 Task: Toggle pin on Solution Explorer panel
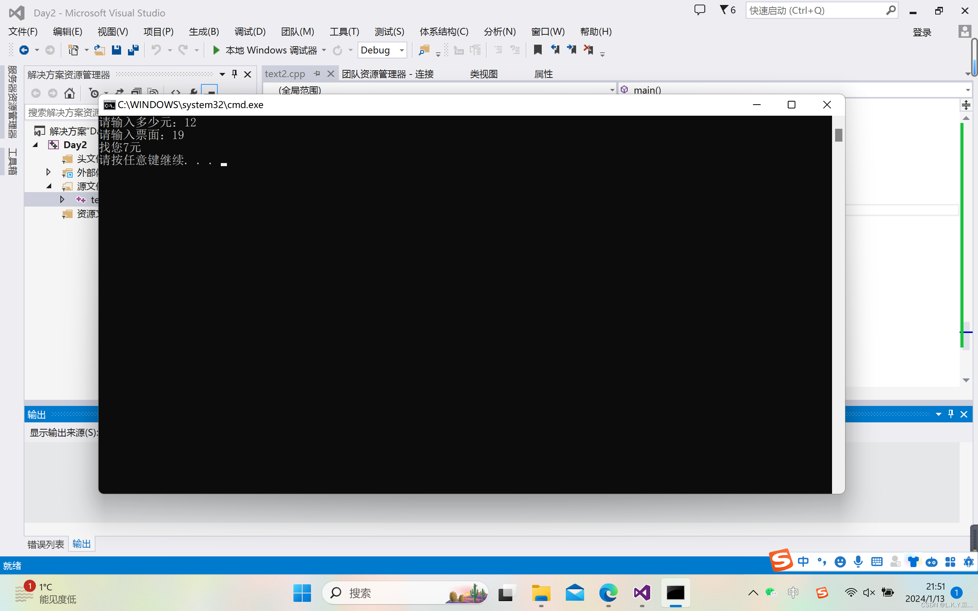pos(235,74)
